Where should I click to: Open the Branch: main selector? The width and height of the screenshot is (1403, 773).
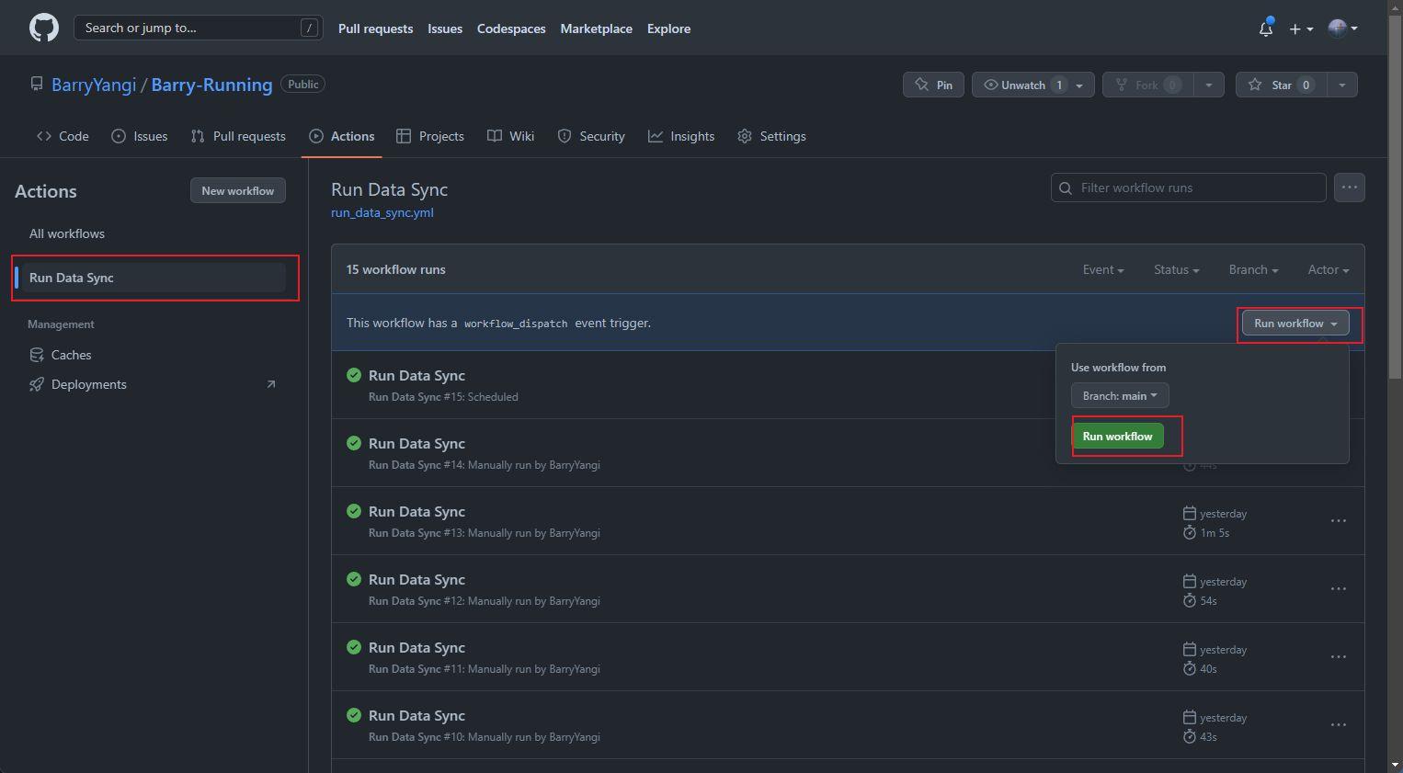coord(1120,395)
